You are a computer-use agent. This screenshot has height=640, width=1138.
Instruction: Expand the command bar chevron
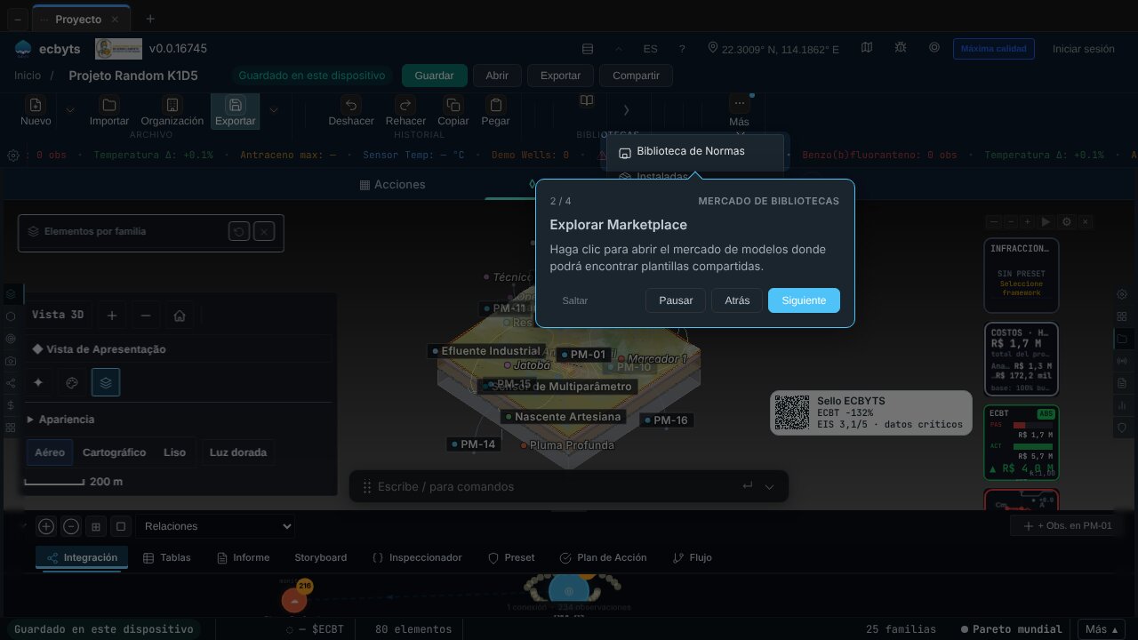[x=769, y=486]
